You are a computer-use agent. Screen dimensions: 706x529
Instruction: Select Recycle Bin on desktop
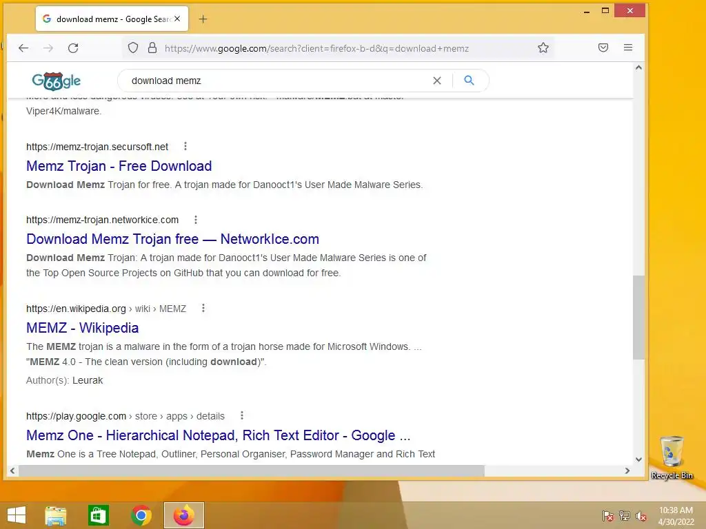(672, 457)
